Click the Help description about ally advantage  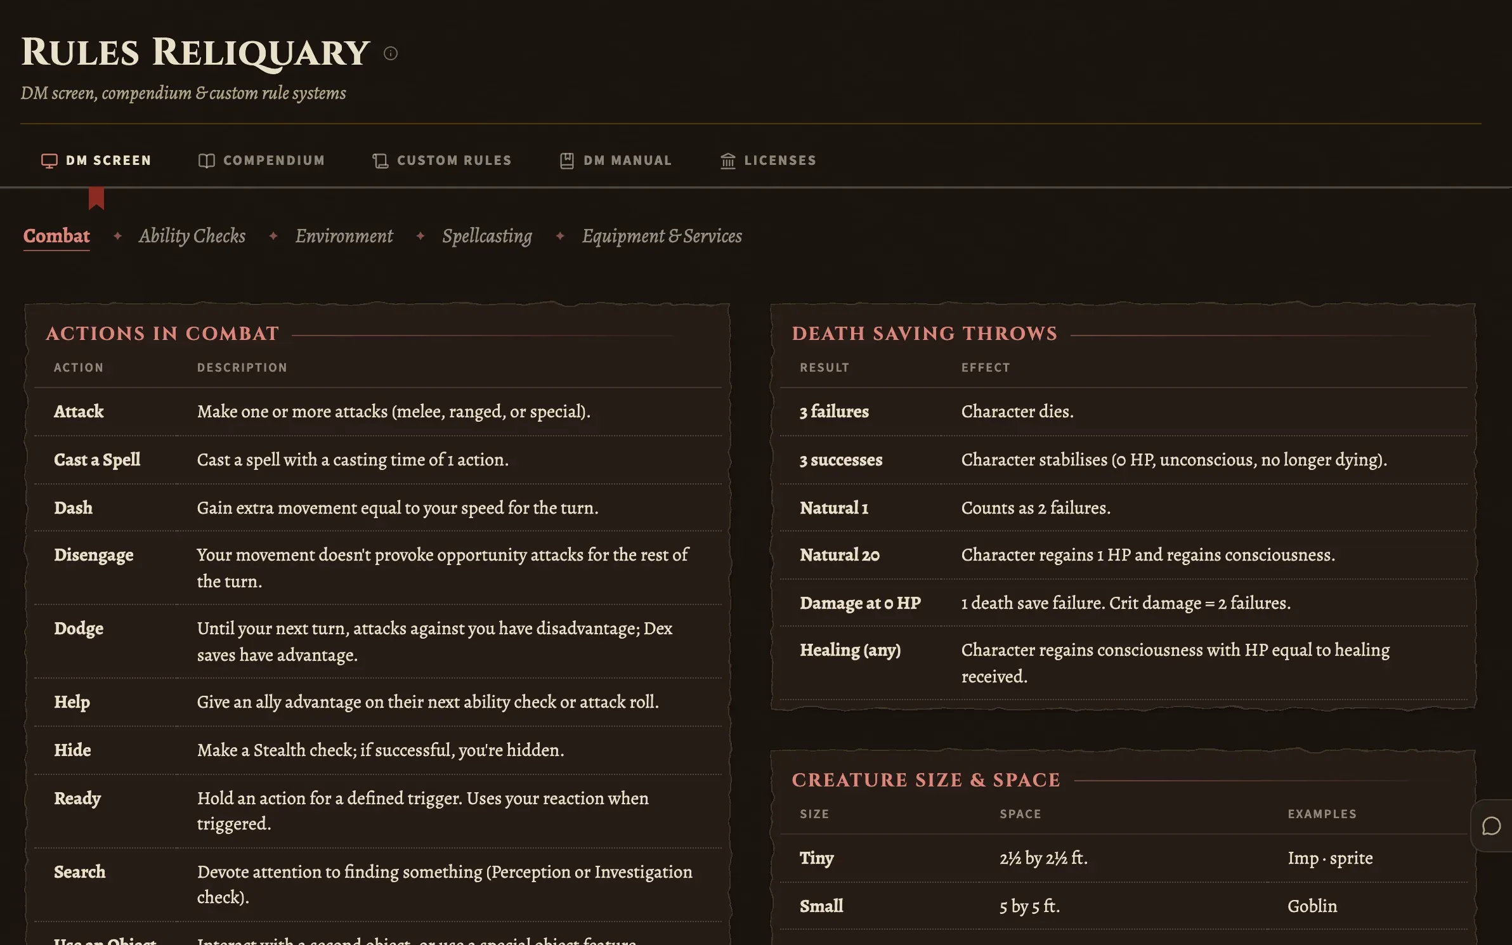point(428,702)
